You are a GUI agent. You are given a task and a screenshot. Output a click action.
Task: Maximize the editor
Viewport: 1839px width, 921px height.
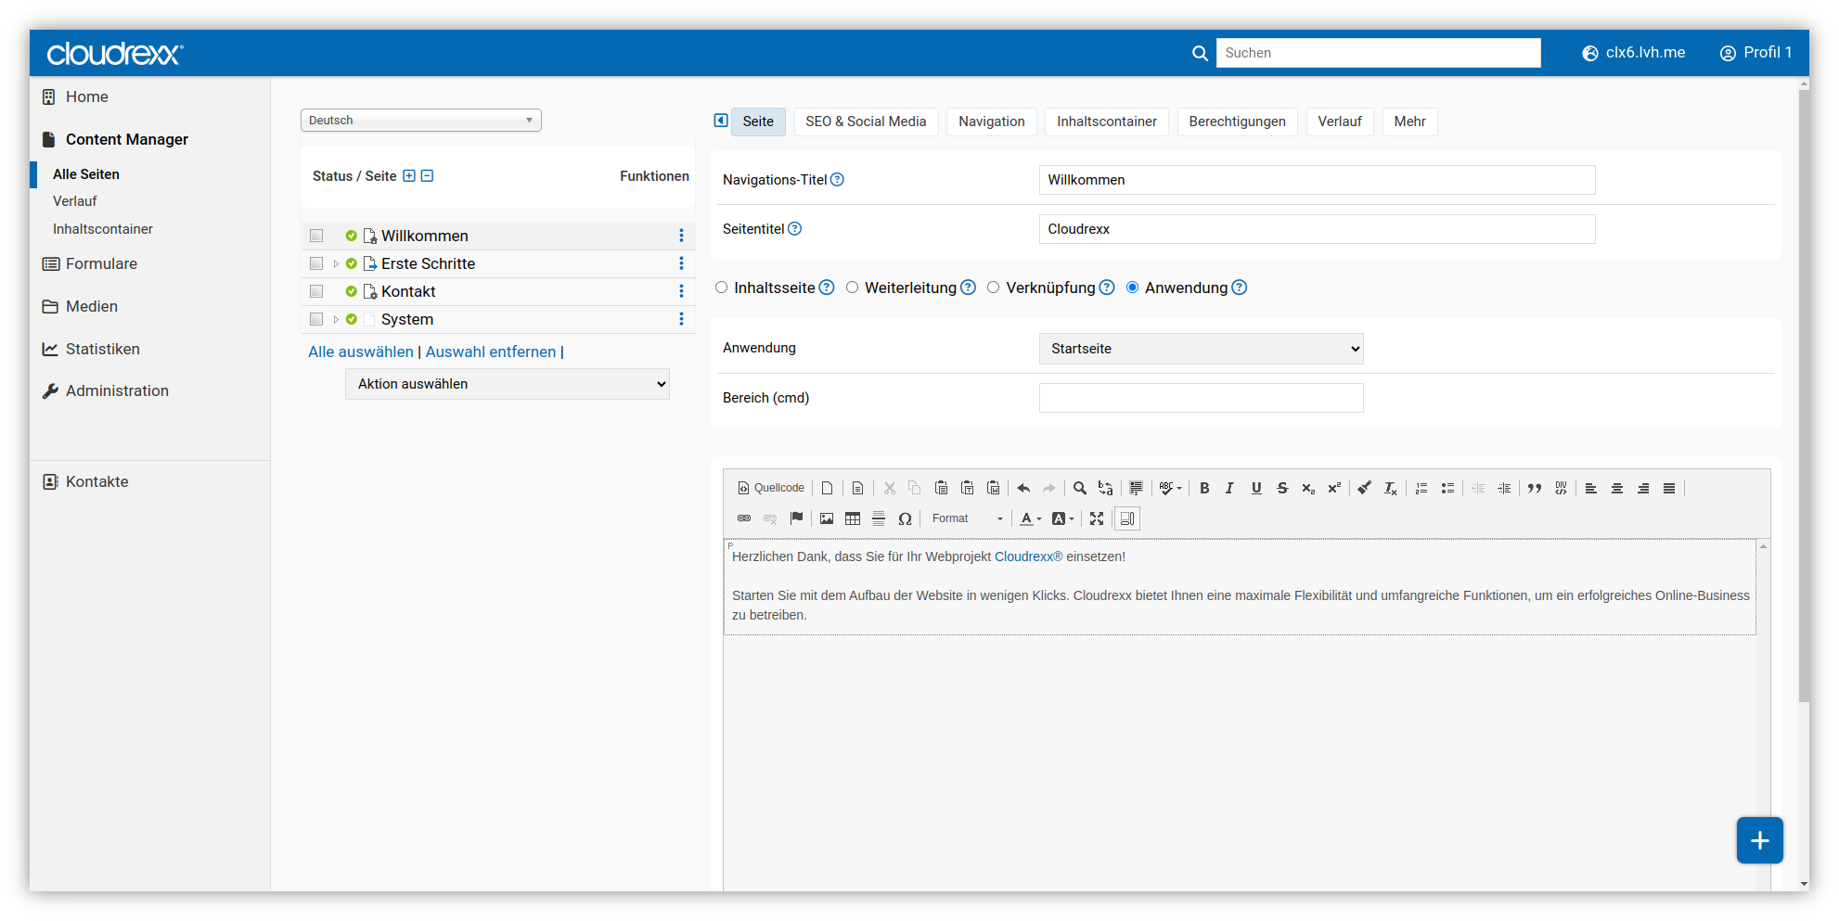tap(1097, 518)
